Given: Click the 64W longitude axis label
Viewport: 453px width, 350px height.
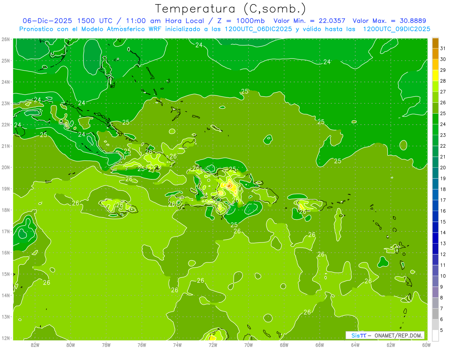Looking at the screenshot, I should (x=355, y=345).
